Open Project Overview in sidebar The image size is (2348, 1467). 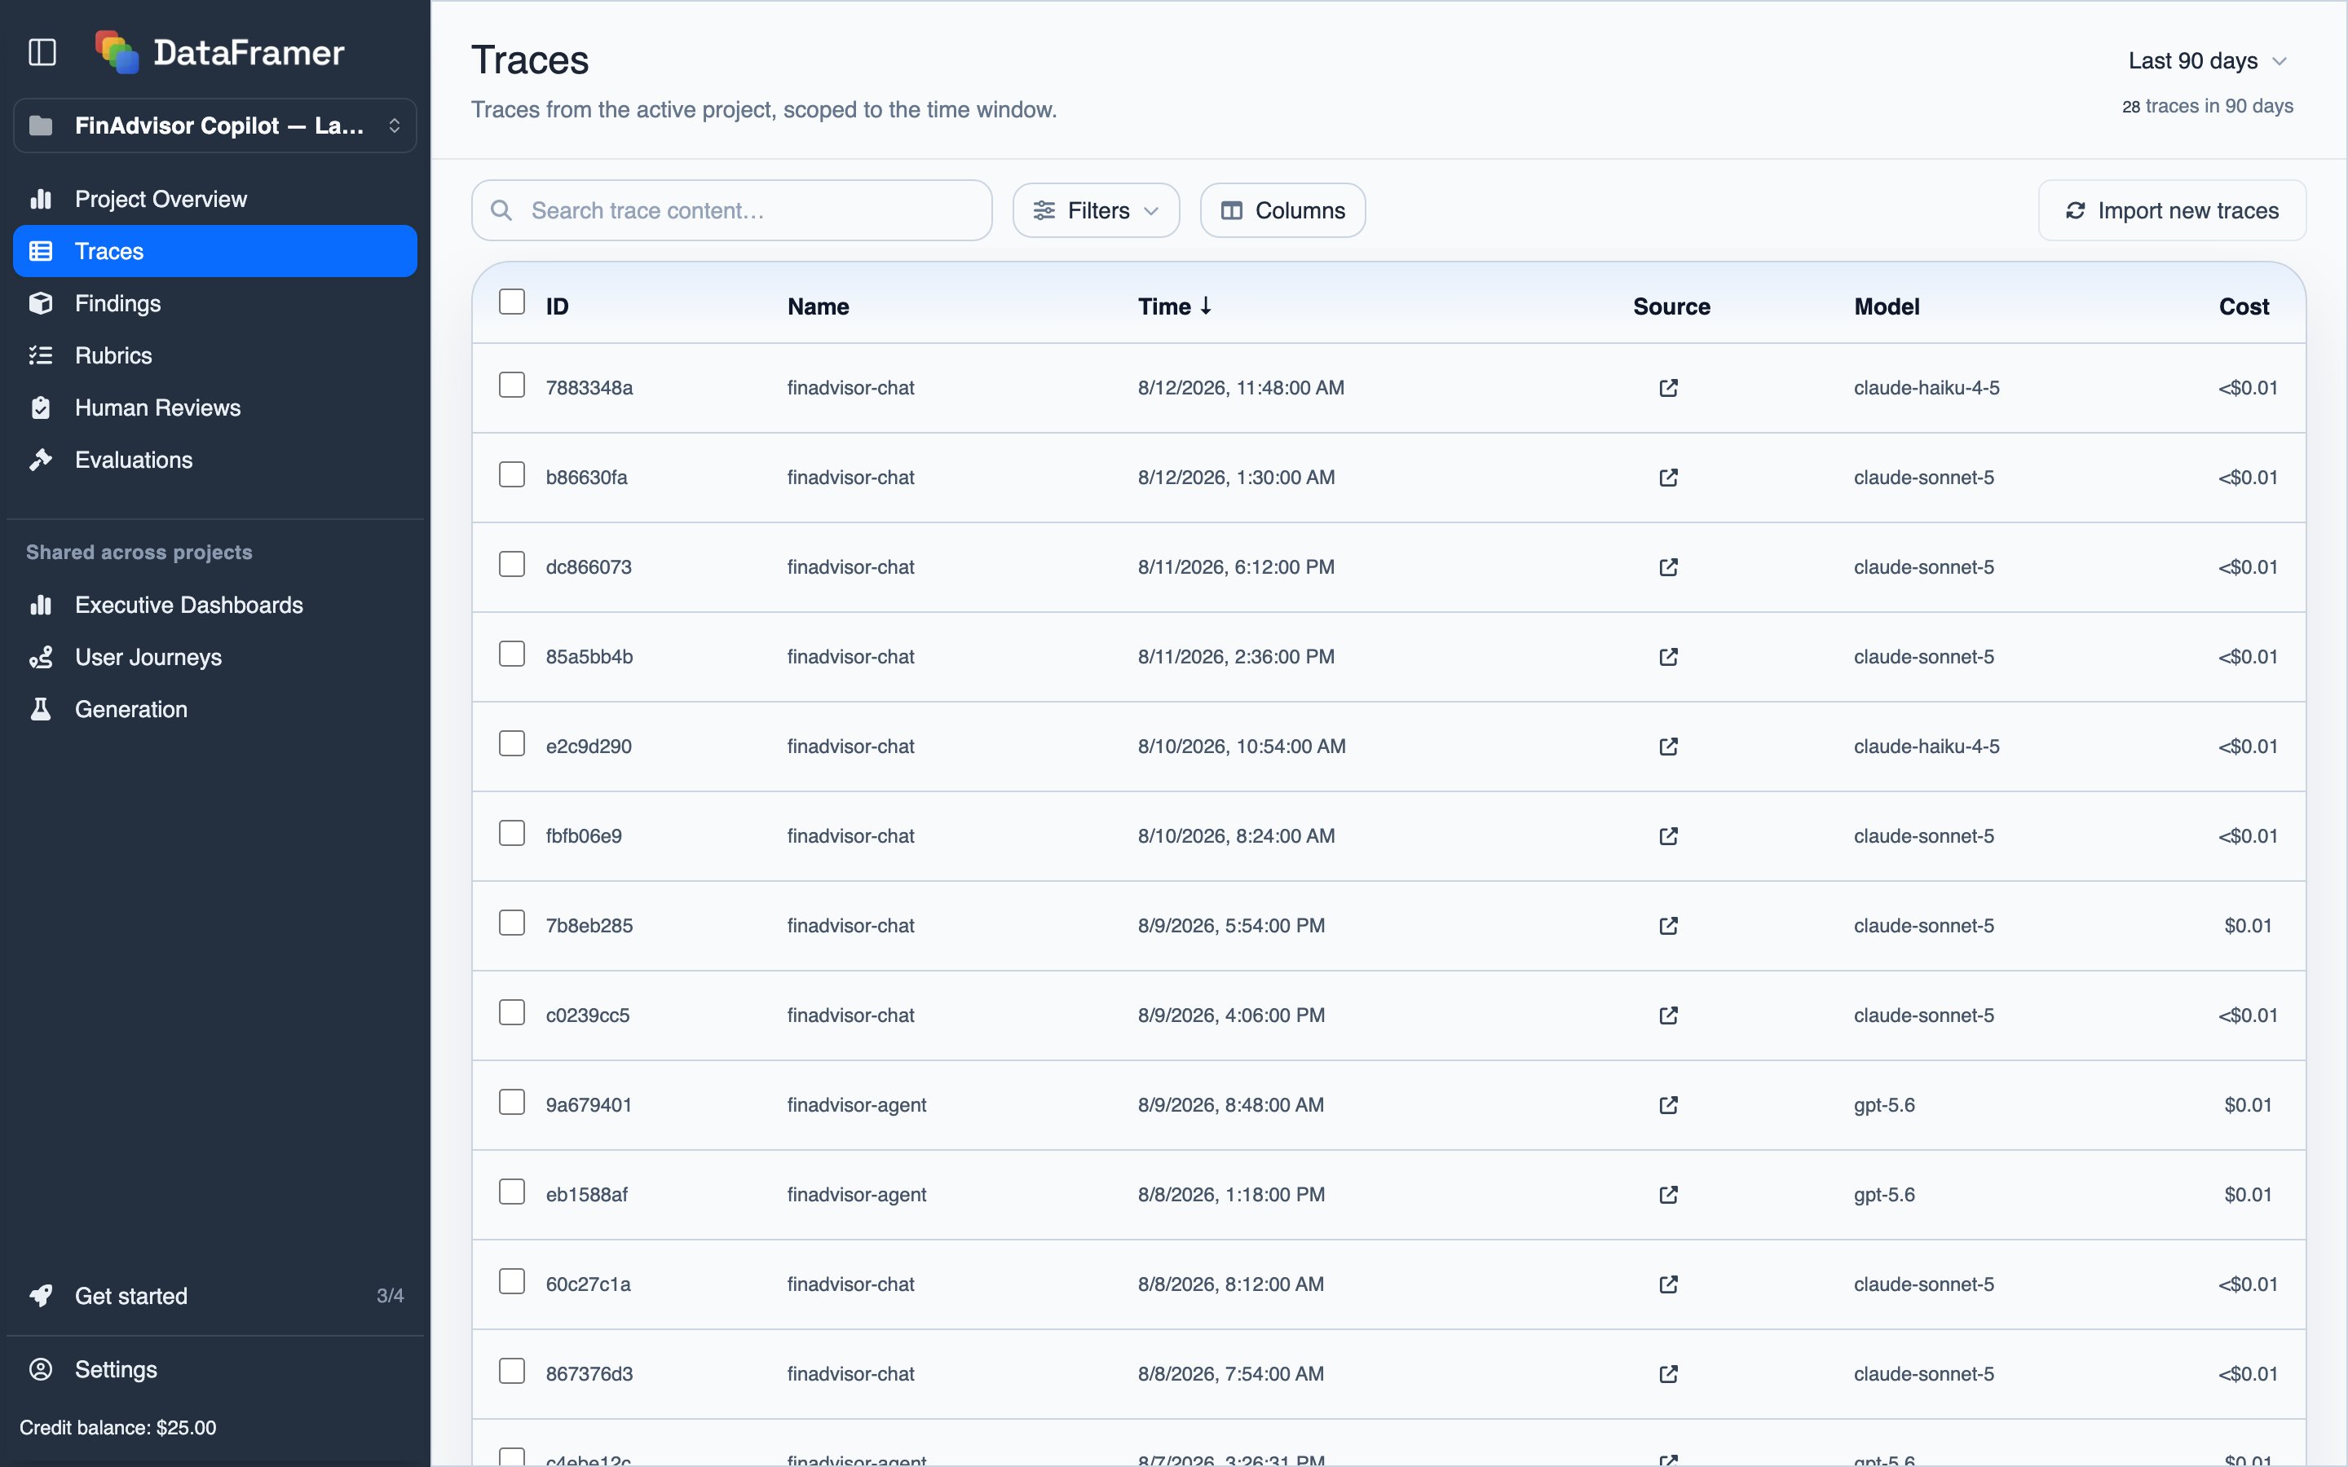tap(215, 199)
